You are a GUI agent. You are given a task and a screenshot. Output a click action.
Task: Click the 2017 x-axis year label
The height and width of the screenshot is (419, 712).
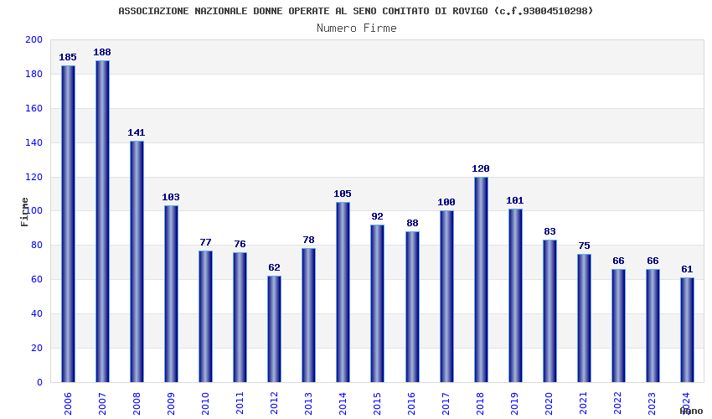click(x=446, y=404)
